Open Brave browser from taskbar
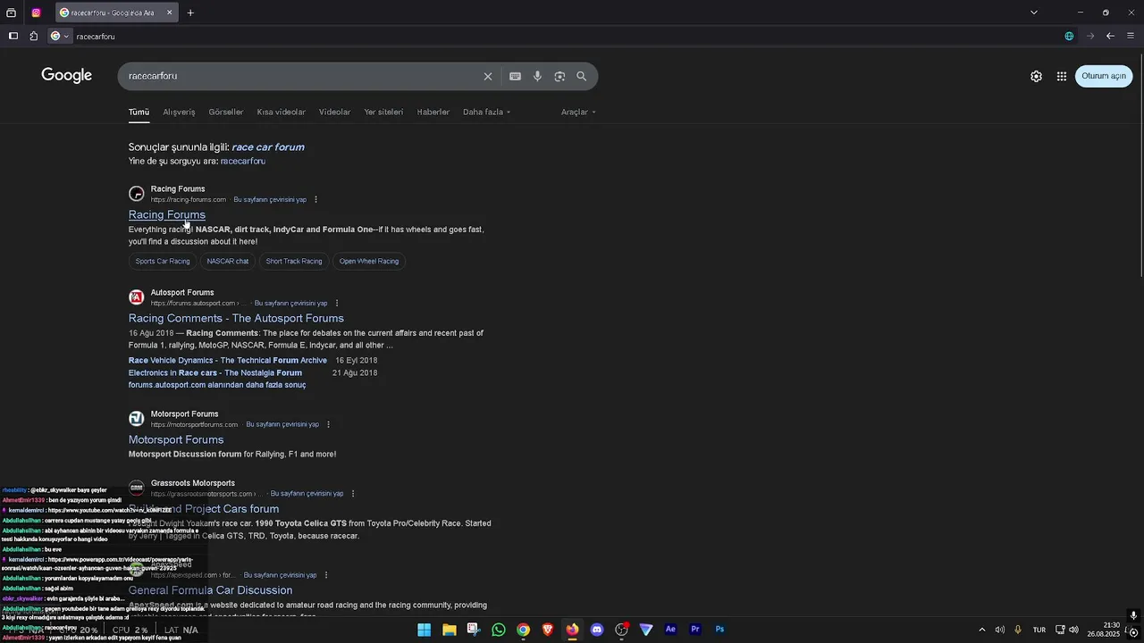 point(548,630)
